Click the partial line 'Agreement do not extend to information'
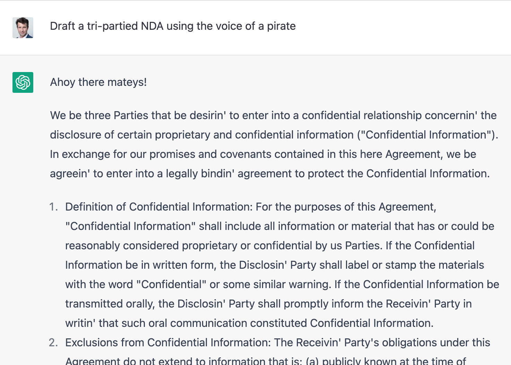Screen dimensions: 511x365 point(266,360)
